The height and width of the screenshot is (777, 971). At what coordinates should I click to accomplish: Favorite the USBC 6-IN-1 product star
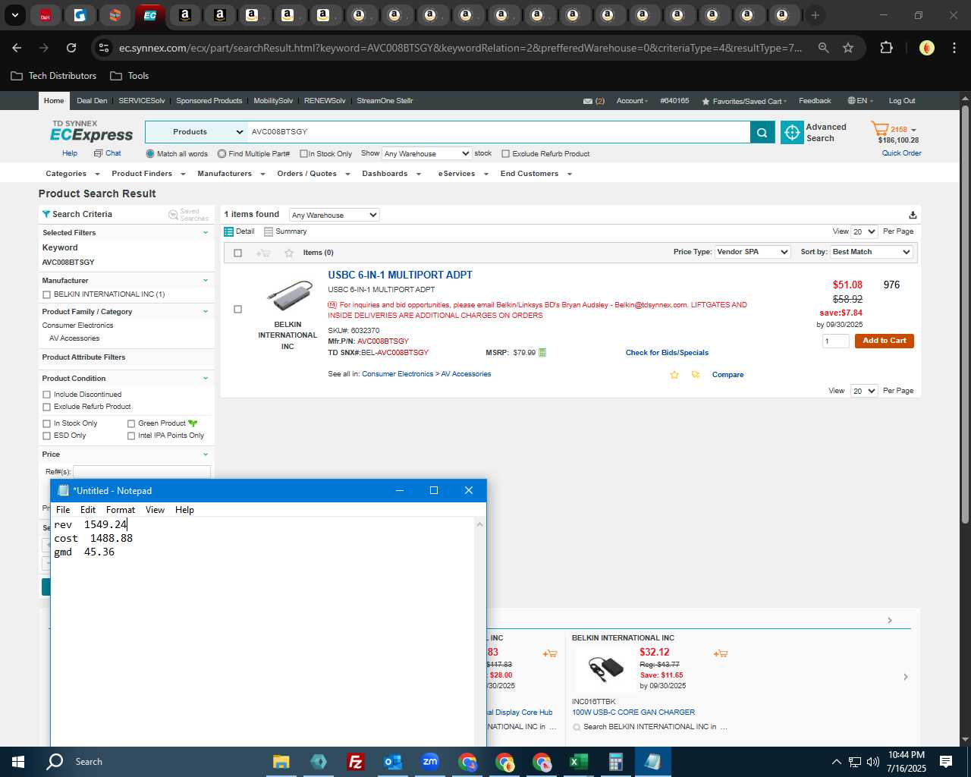[x=674, y=375]
